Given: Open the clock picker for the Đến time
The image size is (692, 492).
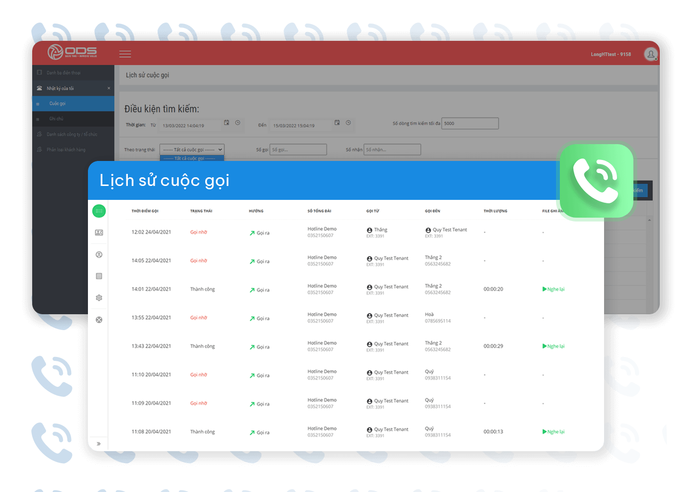Looking at the screenshot, I should [x=348, y=123].
